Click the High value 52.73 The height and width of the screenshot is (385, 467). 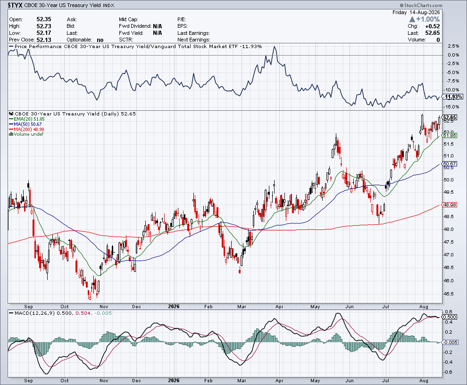(x=44, y=26)
